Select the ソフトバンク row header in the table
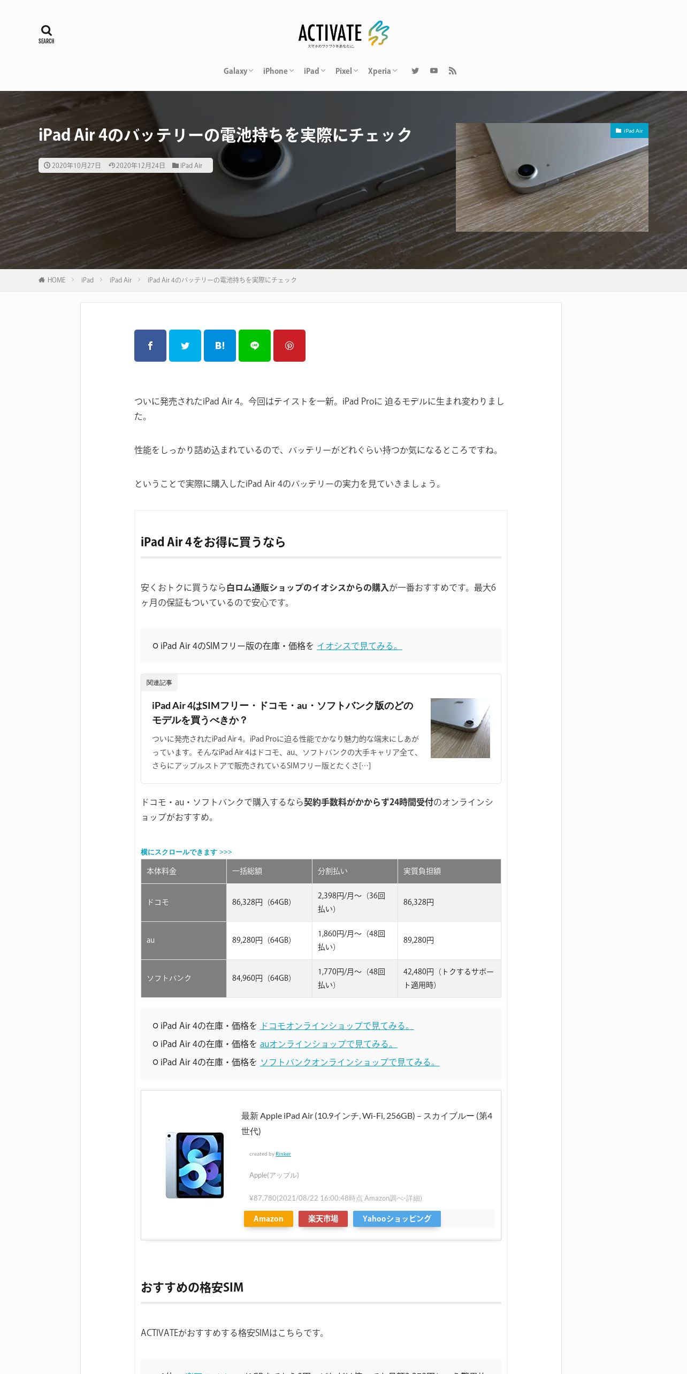This screenshot has width=687, height=1374. (x=184, y=978)
